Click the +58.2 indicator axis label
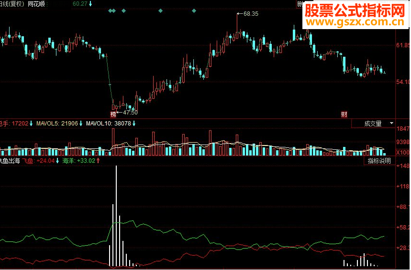Image resolution: width=411 pixels, height=270 pixels. pyautogui.click(x=403, y=228)
